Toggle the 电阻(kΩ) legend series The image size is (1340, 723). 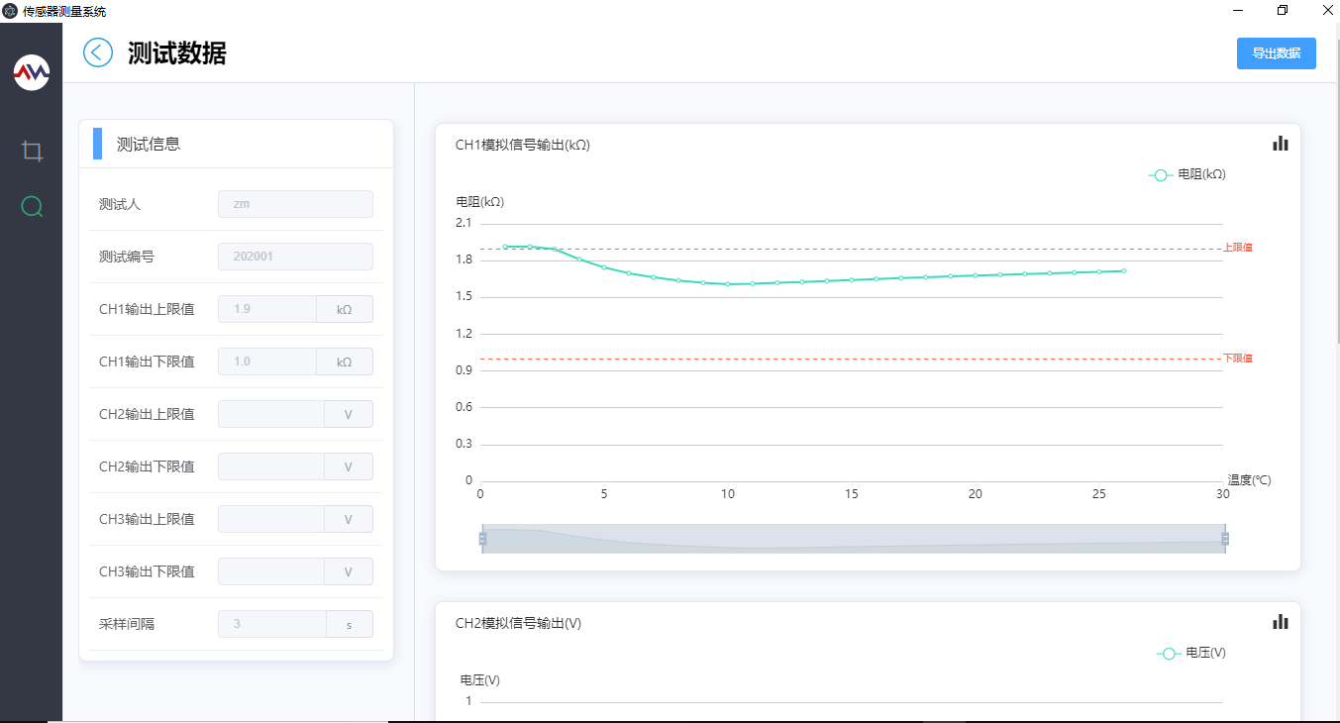coord(1187,174)
